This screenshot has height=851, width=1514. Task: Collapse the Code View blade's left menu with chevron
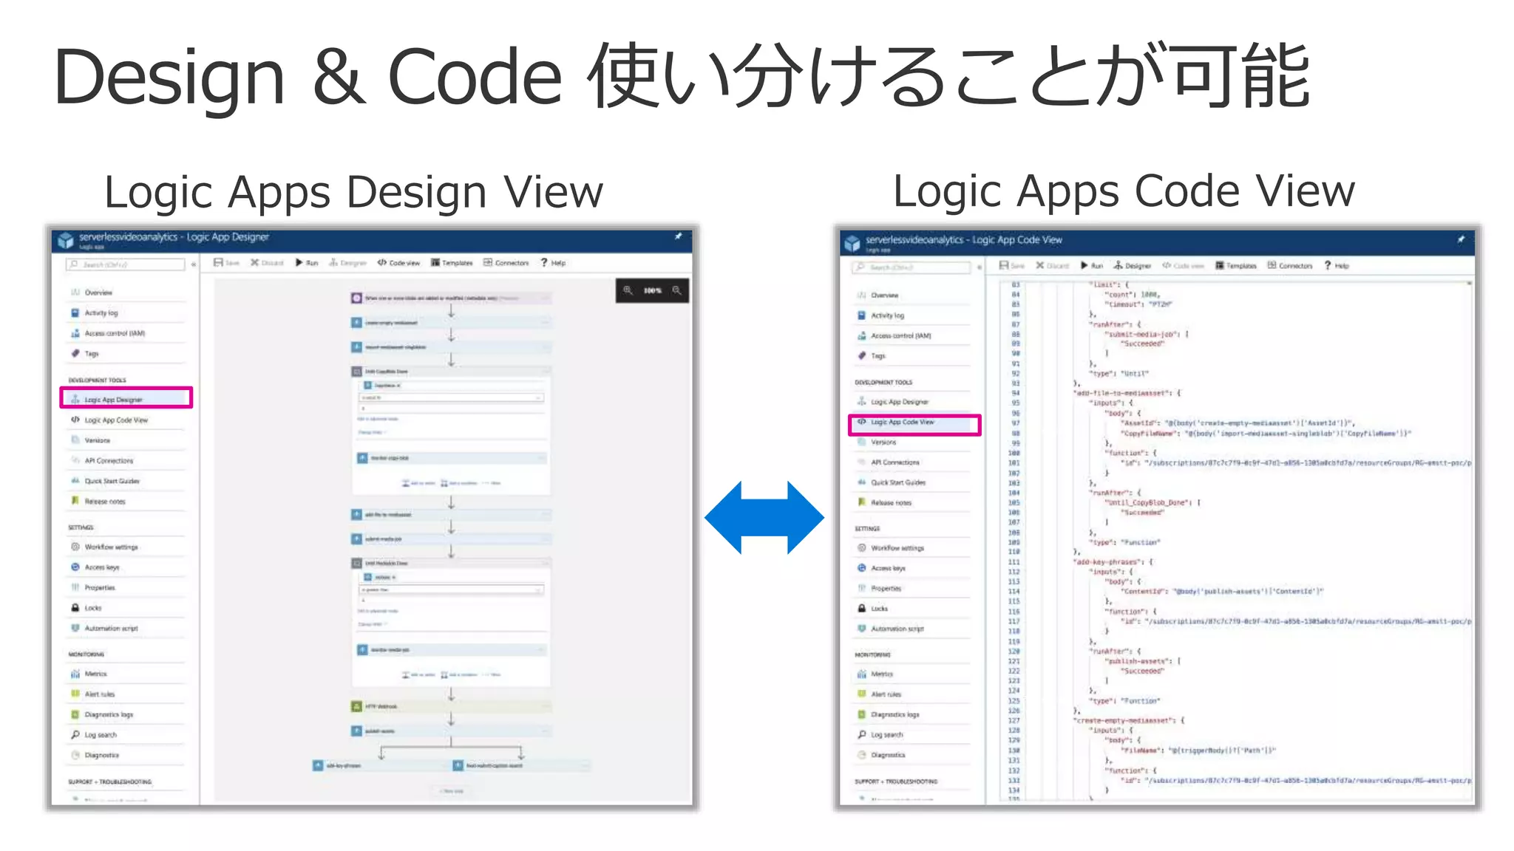(x=980, y=267)
